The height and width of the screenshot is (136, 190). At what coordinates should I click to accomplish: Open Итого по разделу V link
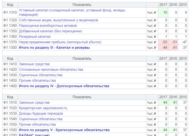pos(64,130)
